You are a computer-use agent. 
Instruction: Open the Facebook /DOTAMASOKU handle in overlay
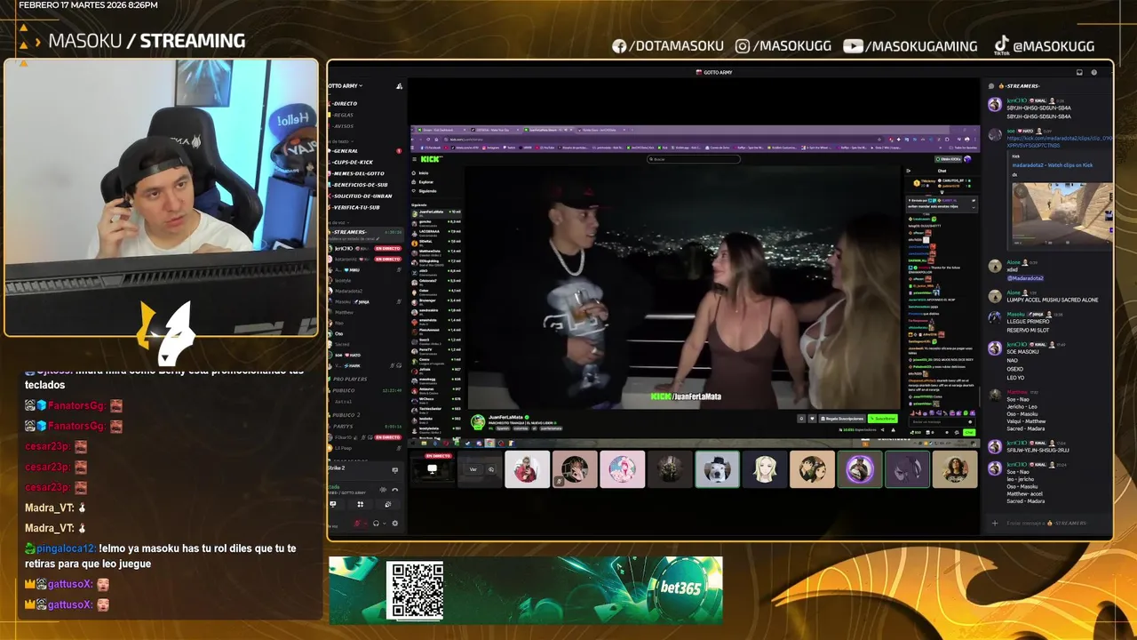(x=668, y=46)
